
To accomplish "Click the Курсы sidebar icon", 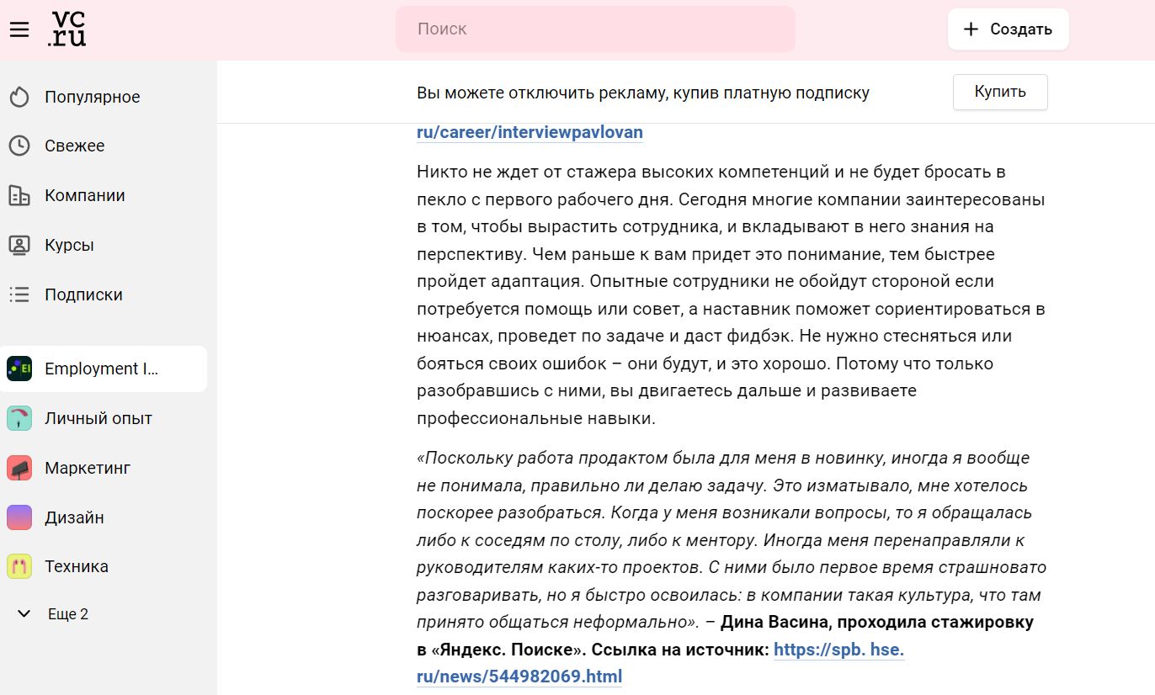I will tap(19, 246).
